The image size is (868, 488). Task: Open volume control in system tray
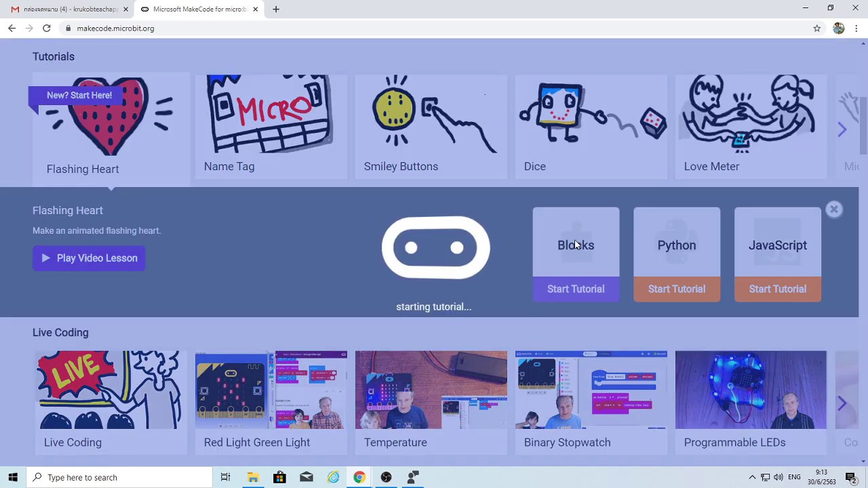778,477
